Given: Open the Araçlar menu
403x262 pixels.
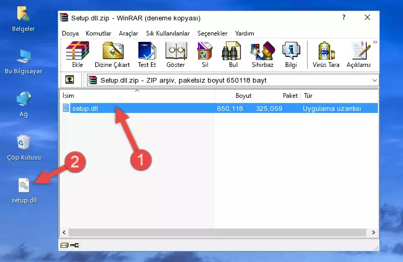Looking at the screenshot, I should [128, 33].
